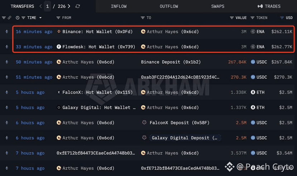Select the $262.11K USD value
This screenshot has height=176, width=297.
pyautogui.click(x=282, y=31)
